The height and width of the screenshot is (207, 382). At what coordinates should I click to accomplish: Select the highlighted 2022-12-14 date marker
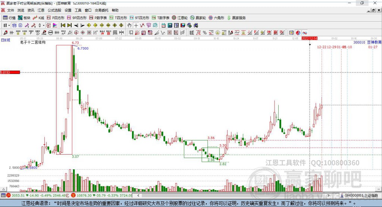[x=309, y=38]
